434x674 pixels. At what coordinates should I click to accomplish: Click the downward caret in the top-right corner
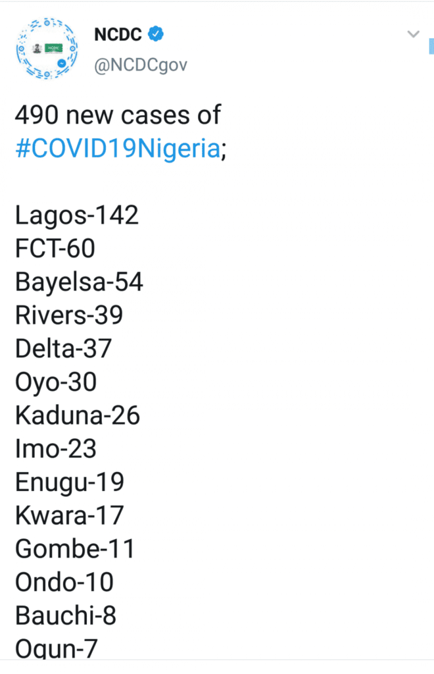coord(413,33)
